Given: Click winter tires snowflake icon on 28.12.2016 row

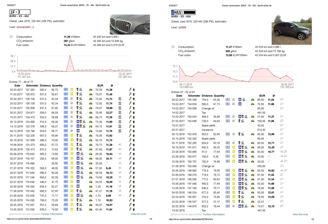Looking at the screenshot, I should click(x=234, y=134).
